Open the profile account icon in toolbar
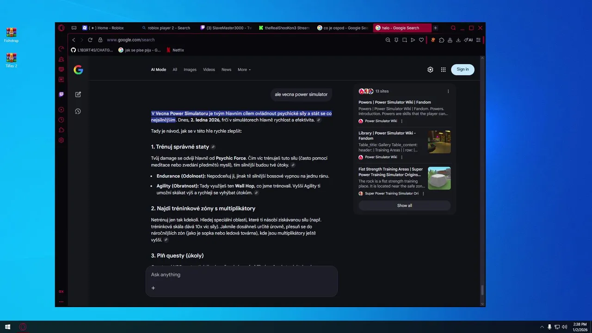Image resolution: width=592 pixels, height=333 pixels. click(450, 40)
